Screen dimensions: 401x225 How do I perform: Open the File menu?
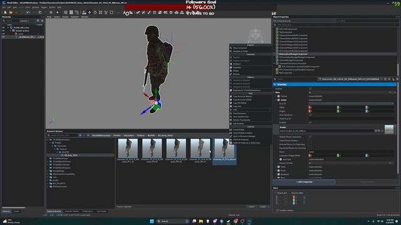click(4, 7)
